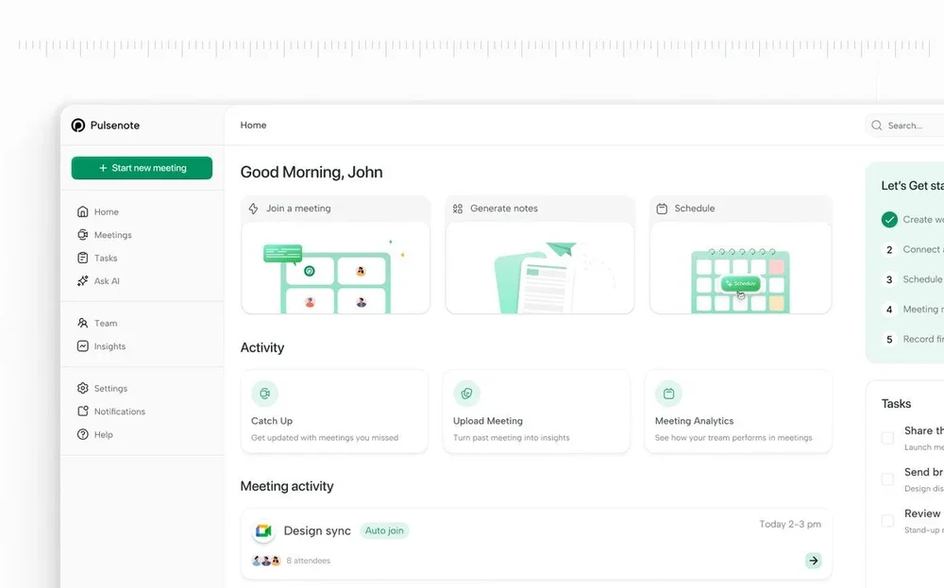Screen dimensions: 944x588
Task: Click the search magnifier icon
Action: (x=877, y=126)
